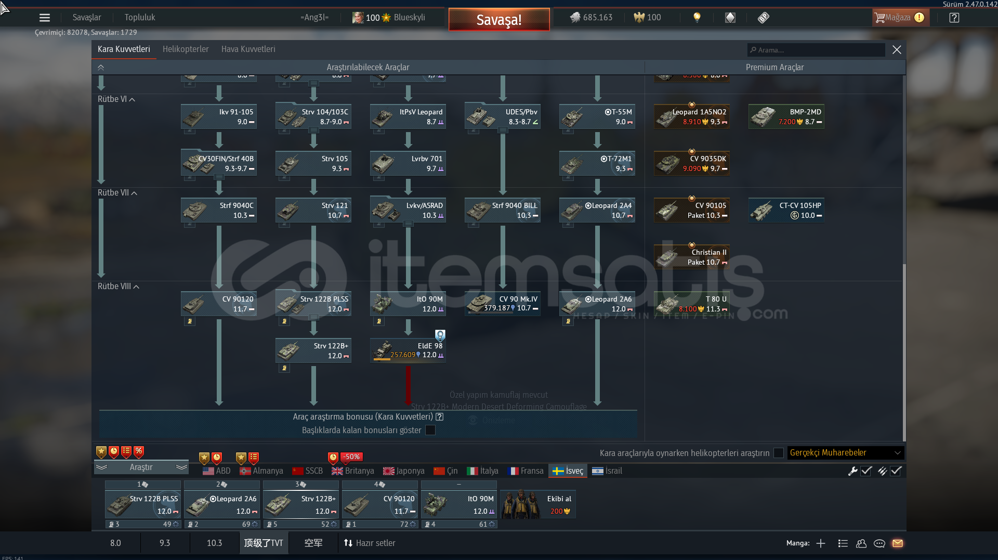998x560 pixels.
Task: Open the mail inbox envelope icon
Action: coord(898,543)
